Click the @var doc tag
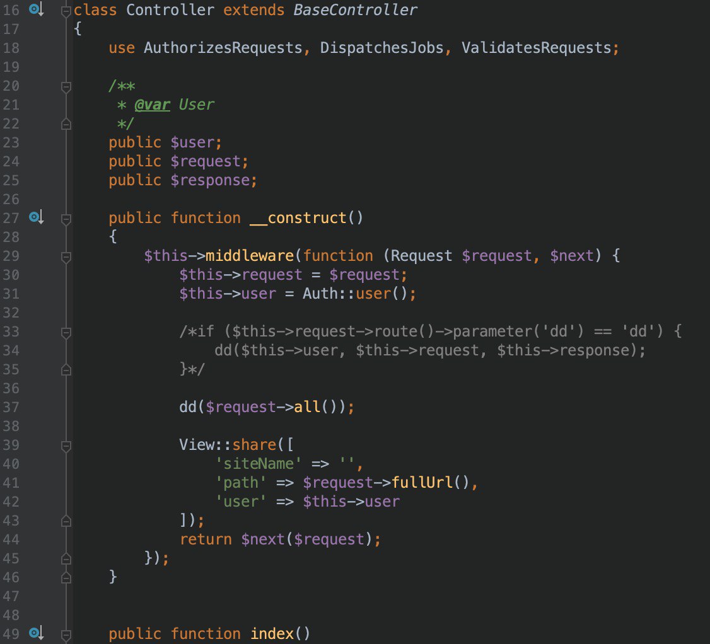Screen dimensions: 710x644 [x=152, y=105]
